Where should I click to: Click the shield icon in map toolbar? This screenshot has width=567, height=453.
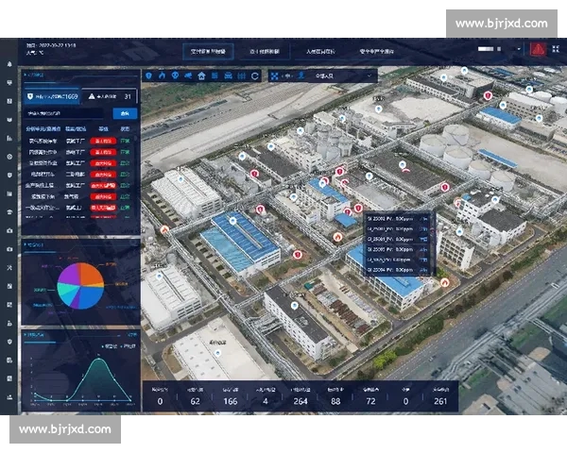149,75
